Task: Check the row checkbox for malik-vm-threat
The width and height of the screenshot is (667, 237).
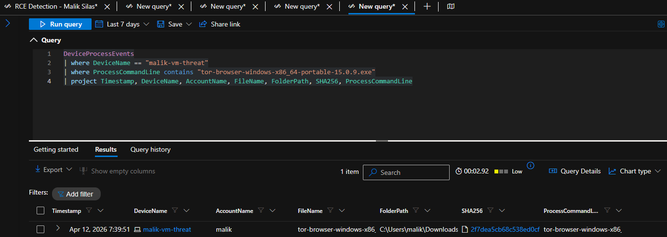Action: pyautogui.click(x=40, y=229)
